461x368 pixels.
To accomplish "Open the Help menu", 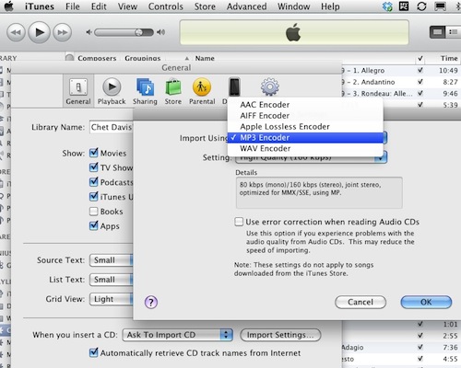I will [330, 6].
